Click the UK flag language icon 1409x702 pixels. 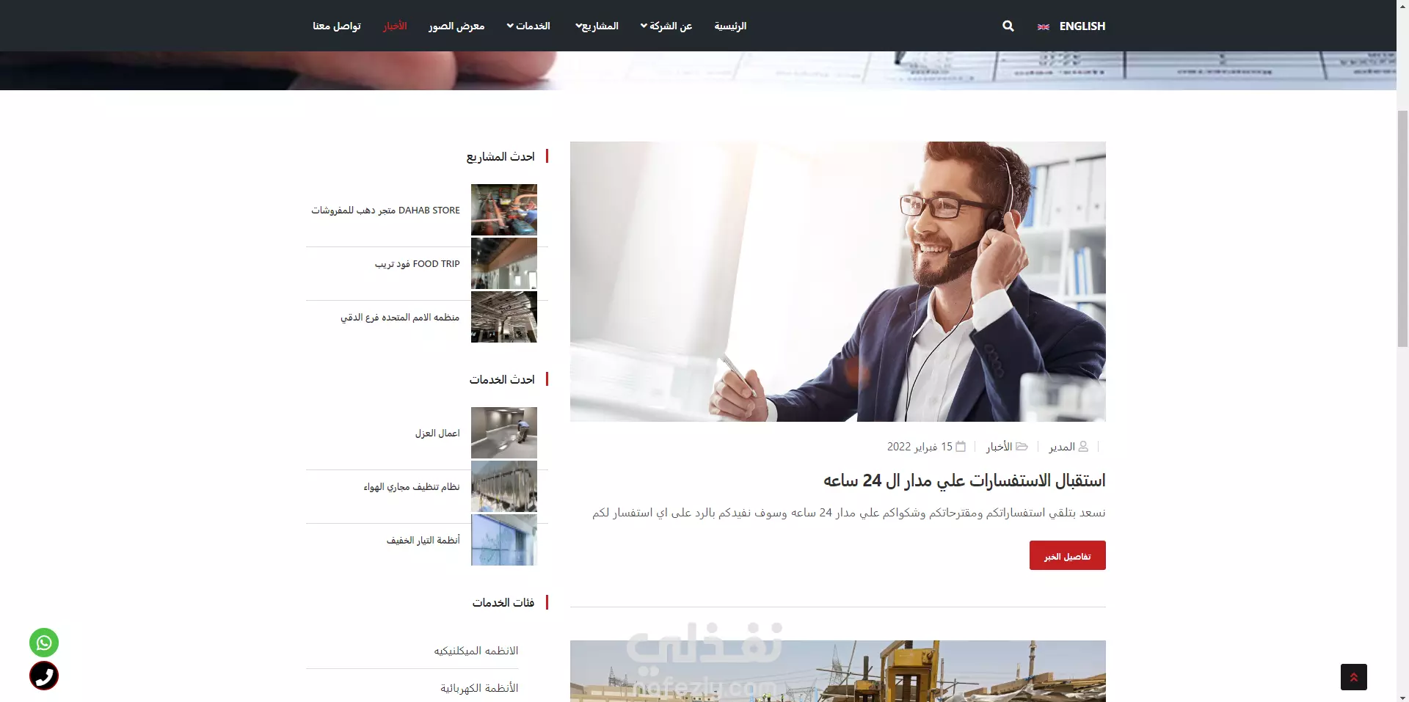pos(1043,26)
